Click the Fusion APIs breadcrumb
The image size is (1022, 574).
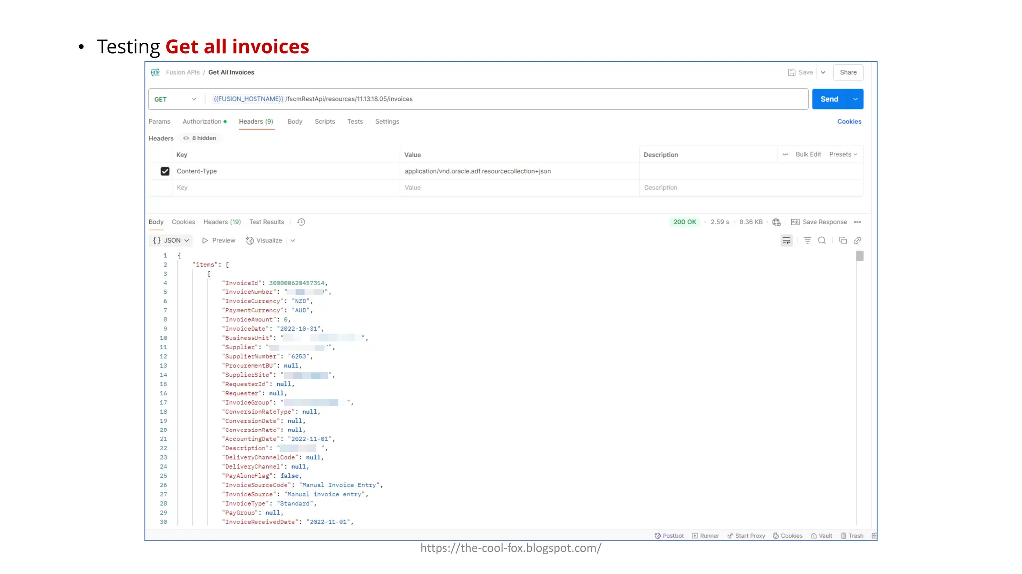point(183,72)
